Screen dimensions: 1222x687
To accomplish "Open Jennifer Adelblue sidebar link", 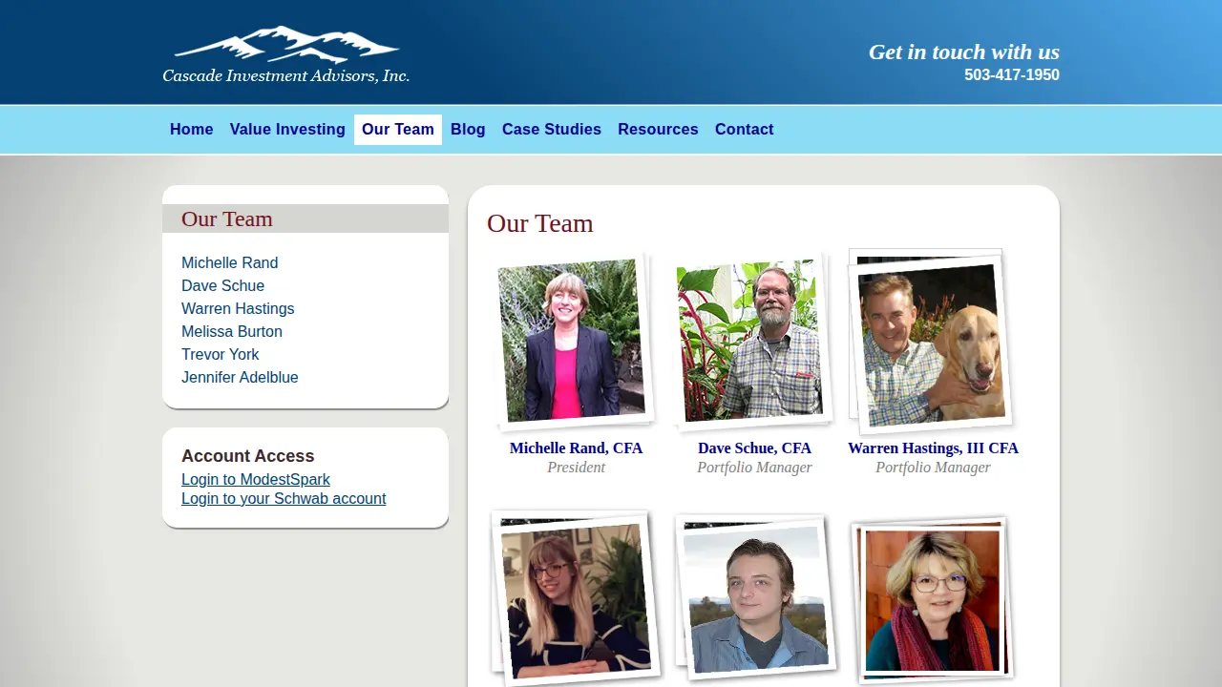I will pyautogui.click(x=240, y=378).
